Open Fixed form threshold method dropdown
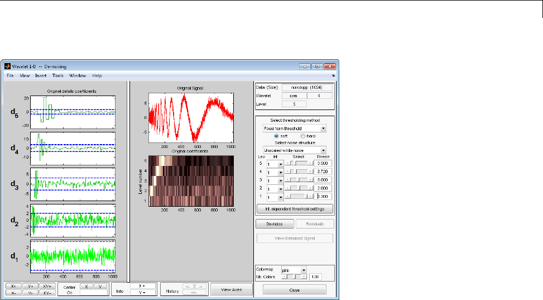The width and height of the screenshot is (543, 300). [295, 128]
